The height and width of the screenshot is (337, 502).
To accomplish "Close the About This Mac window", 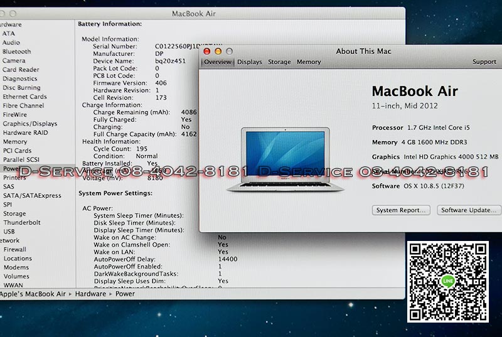I will (x=207, y=51).
